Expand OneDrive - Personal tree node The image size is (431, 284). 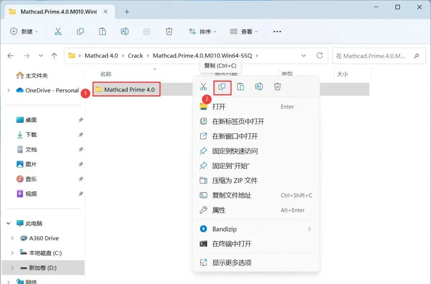coord(8,90)
